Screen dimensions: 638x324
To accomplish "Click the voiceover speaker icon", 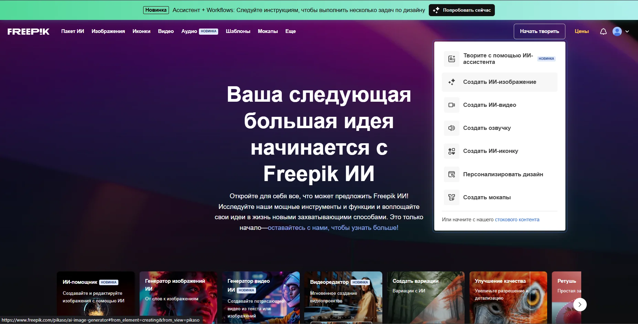I will (451, 128).
